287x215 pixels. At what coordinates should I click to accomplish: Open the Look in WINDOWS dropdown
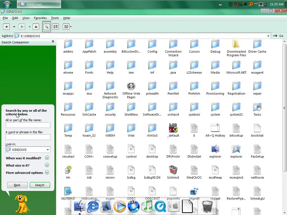[x=28, y=149]
